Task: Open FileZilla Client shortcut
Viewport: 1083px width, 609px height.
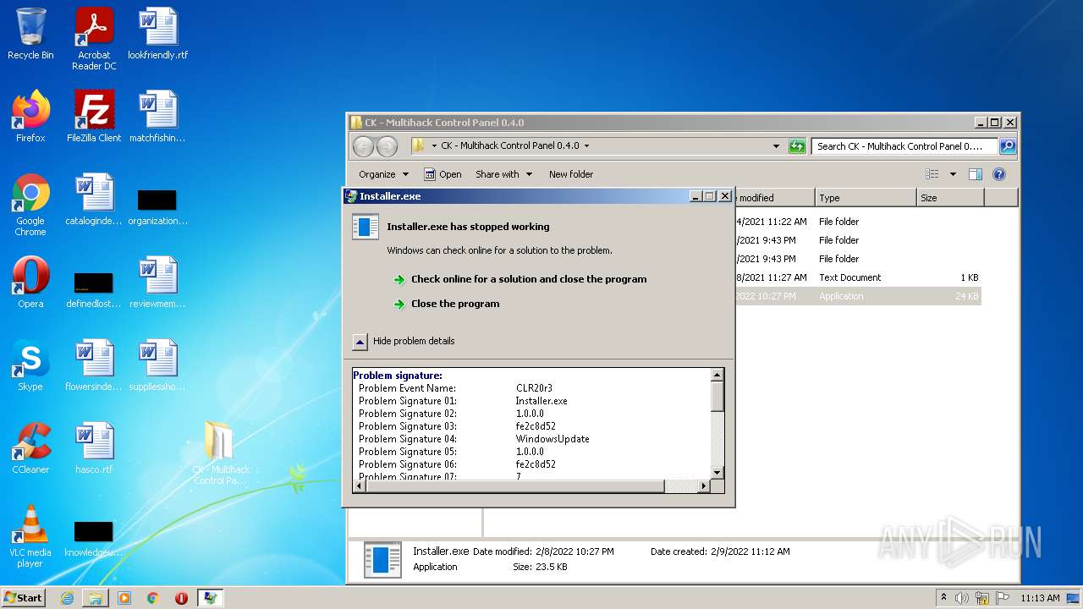Action: [x=94, y=117]
